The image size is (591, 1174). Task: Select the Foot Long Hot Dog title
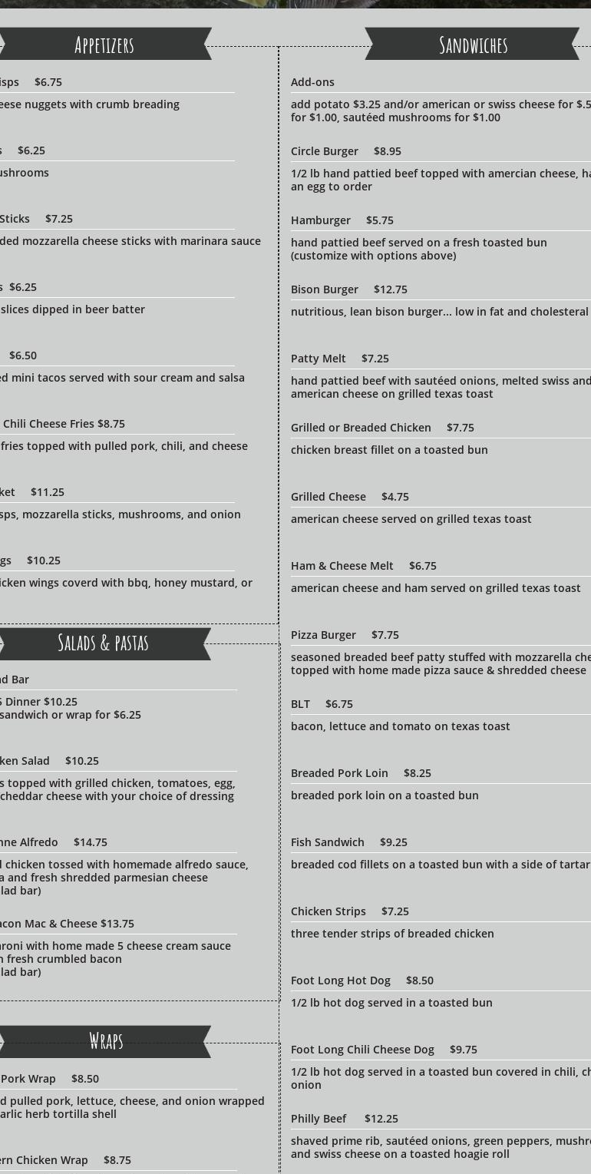pos(362,981)
